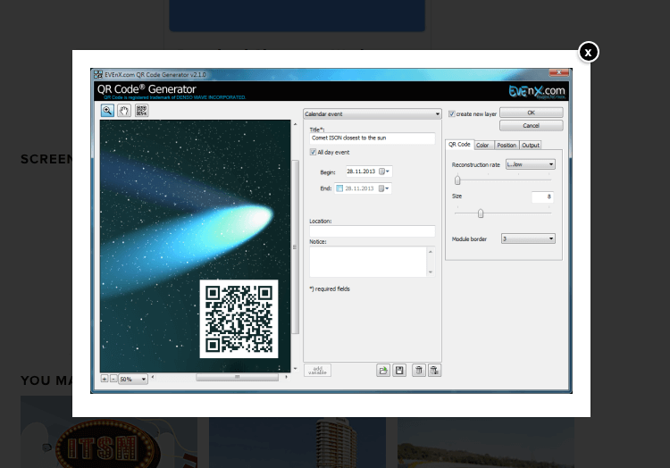Click the OK button
The width and height of the screenshot is (670, 468).
point(532,113)
